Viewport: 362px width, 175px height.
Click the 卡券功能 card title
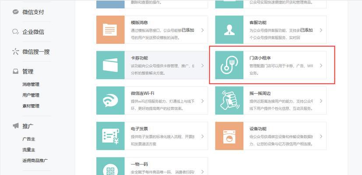(x=139, y=58)
